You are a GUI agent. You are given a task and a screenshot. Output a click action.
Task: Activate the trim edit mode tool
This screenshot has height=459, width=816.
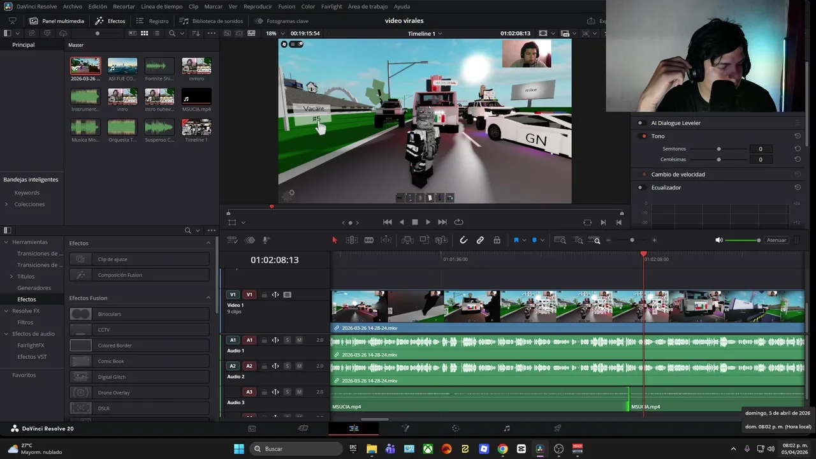pos(351,240)
